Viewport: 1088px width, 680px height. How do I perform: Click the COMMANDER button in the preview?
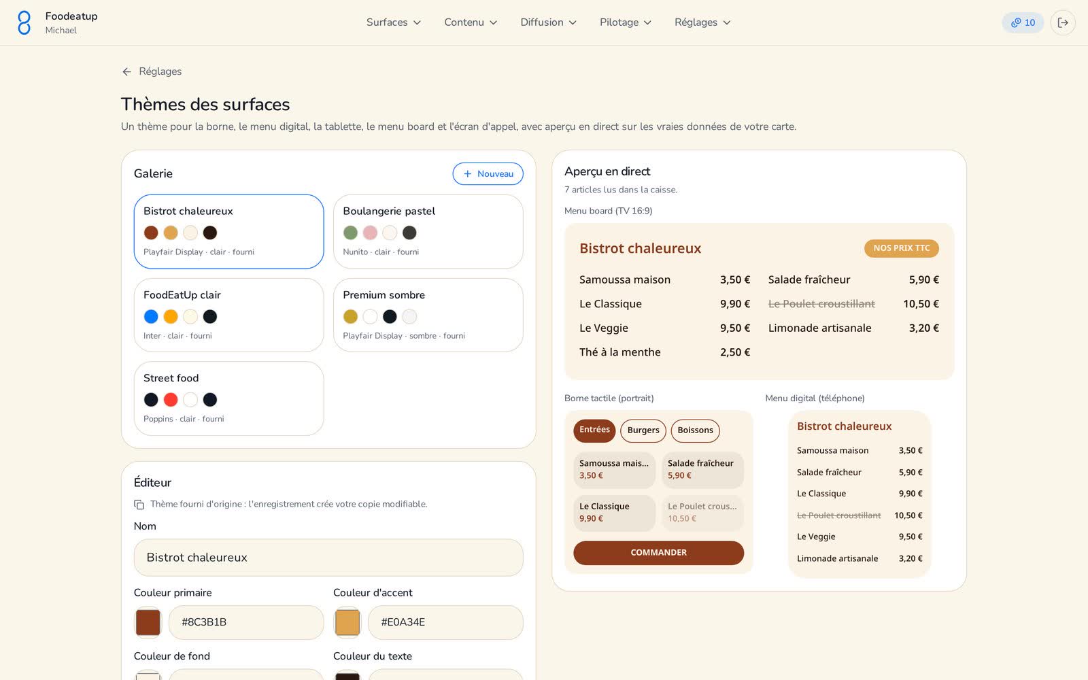[x=658, y=553]
